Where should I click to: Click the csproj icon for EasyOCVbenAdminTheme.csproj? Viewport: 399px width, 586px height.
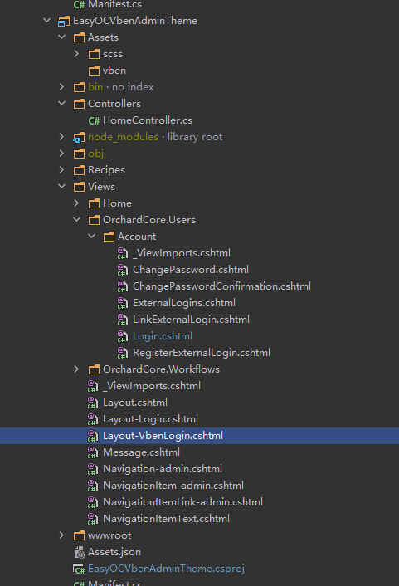pos(79,569)
